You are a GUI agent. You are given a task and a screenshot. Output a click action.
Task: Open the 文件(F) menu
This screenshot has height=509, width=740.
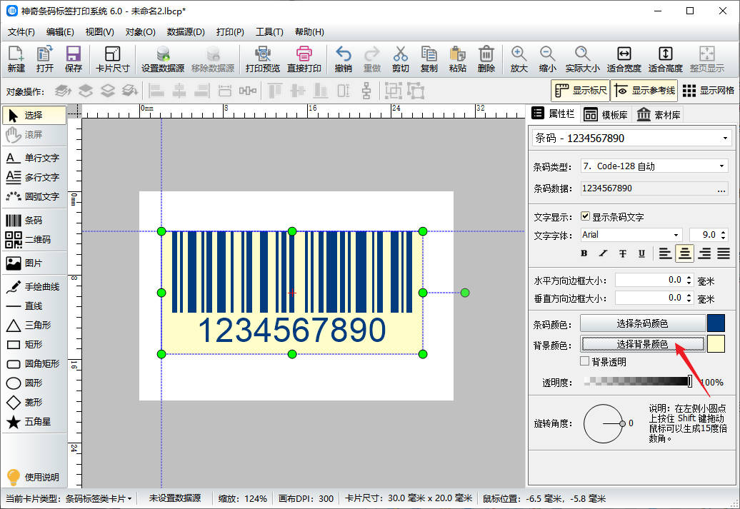pyautogui.click(x=21, y=31)
